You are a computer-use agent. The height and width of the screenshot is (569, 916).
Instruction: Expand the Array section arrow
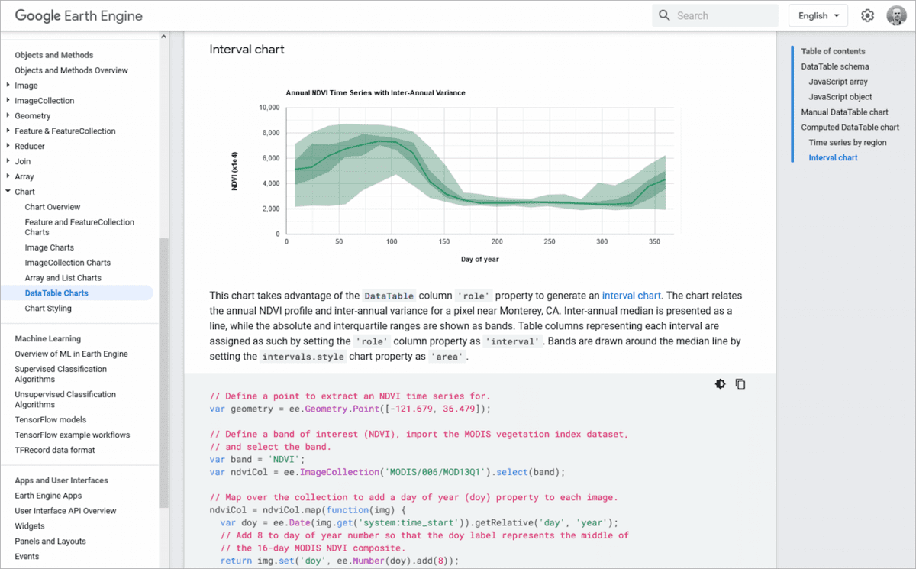tap(8, 176)
